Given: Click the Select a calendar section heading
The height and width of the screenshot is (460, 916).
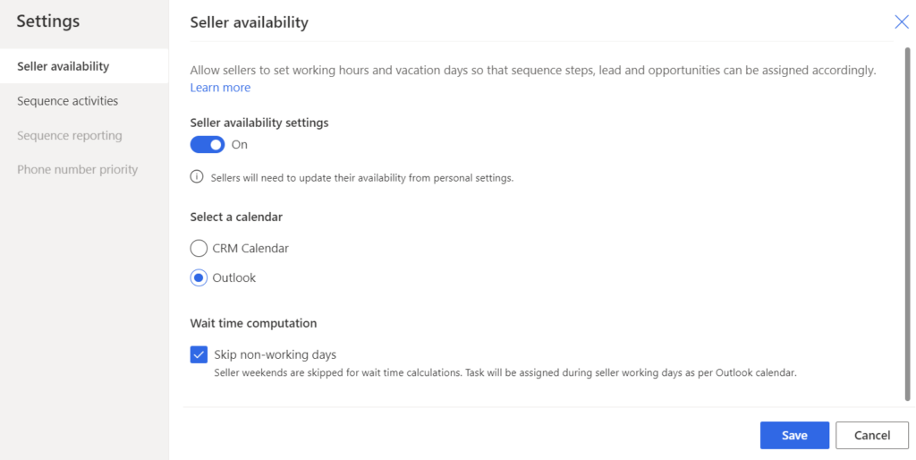Looking at the screenshot, I should (236, 217).
